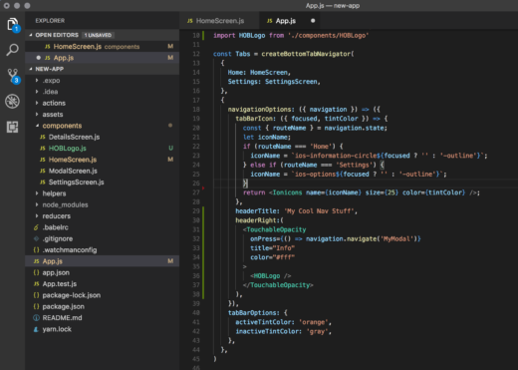Open DetailsScreen.js in components
Screen dimensions: 518x370
(x=103, y=137)
